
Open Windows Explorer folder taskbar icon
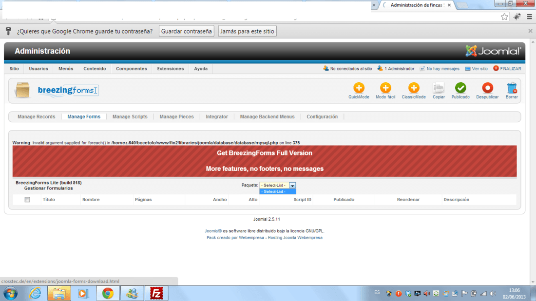coord(59,294)
